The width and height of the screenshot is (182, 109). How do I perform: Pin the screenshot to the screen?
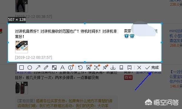coord(105,67)
